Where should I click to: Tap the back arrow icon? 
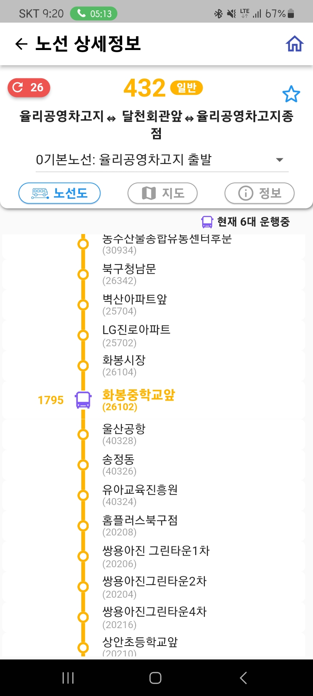[21, 44]
